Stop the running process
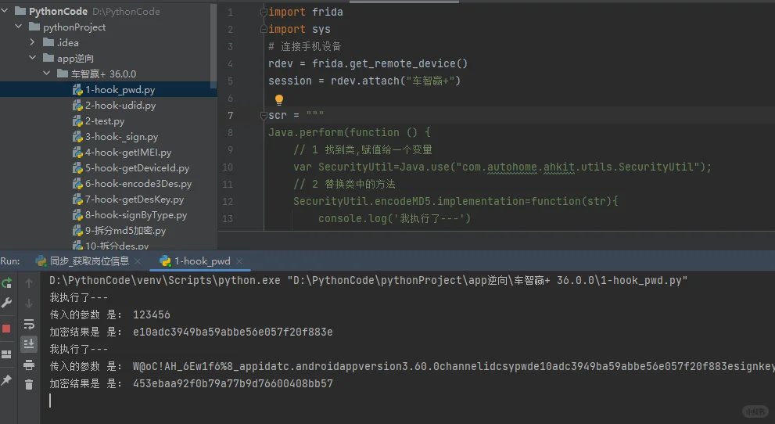Viewport: 775px width, 424px height. click(6, 329)
